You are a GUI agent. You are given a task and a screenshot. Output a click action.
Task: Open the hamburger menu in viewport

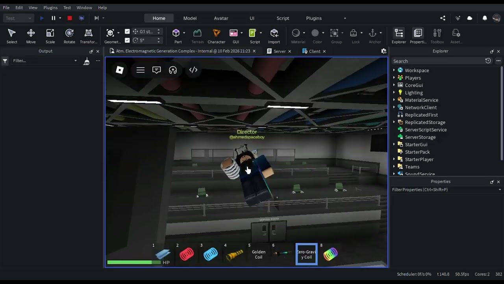(x=141, y=70)
